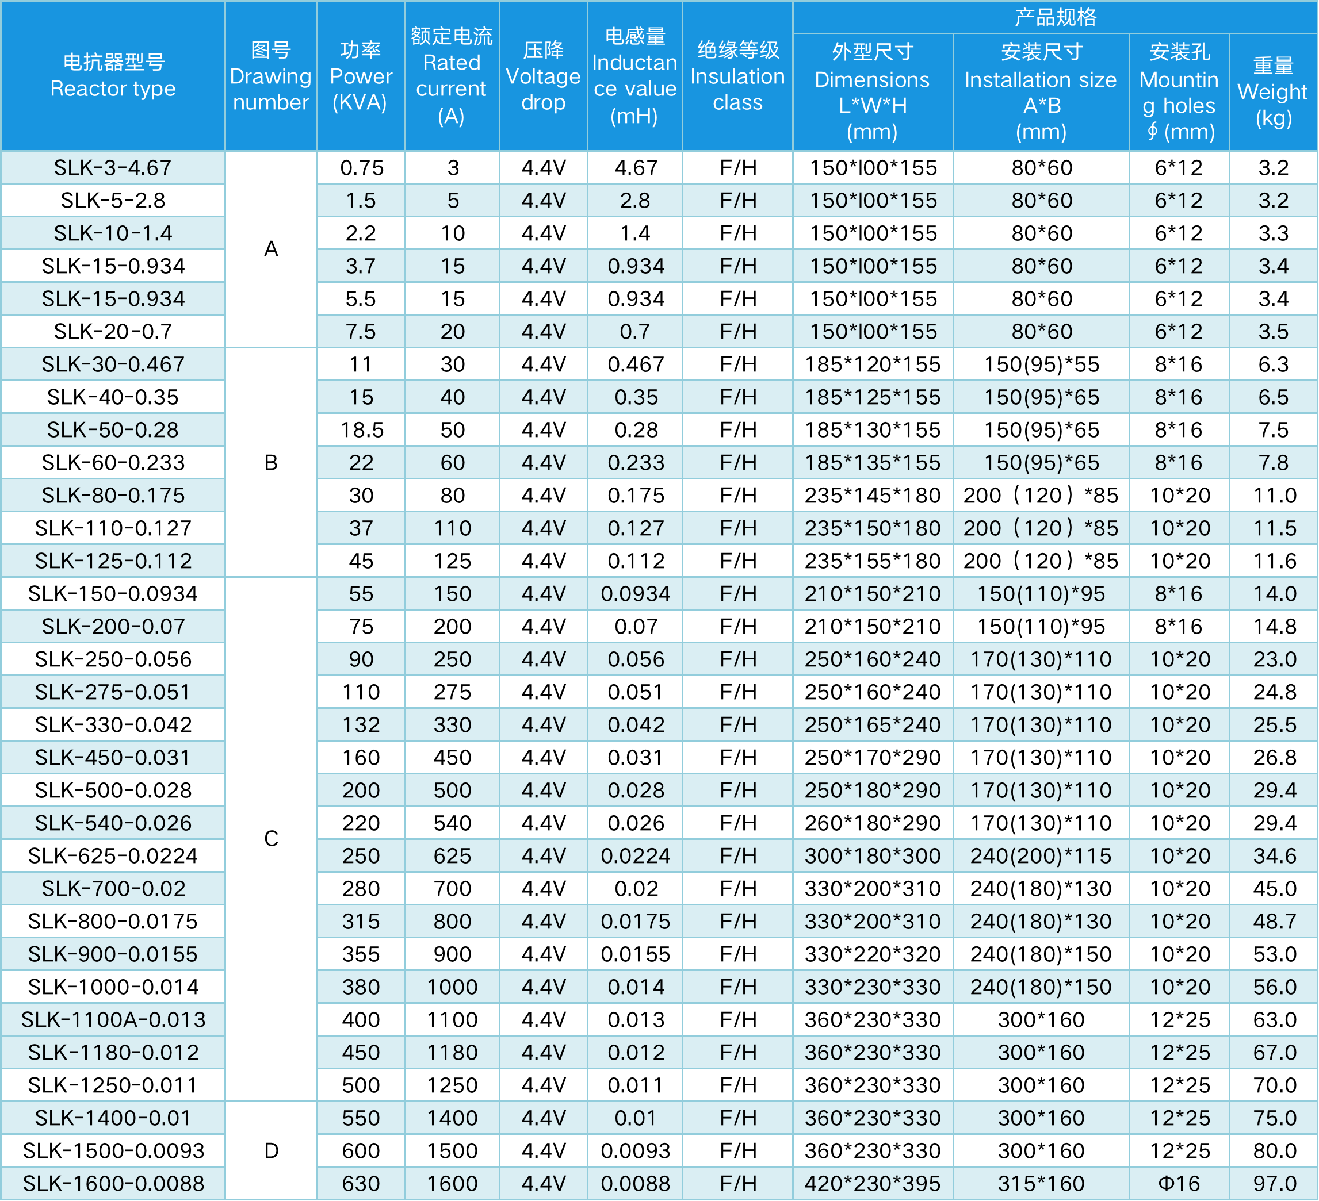Screen dimensions: 1319x1201
Task: Click drawing number C merged cell
Action: [270, 839]
